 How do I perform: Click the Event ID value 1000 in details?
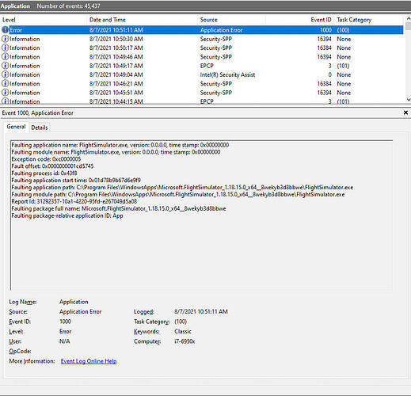[65, 322]
